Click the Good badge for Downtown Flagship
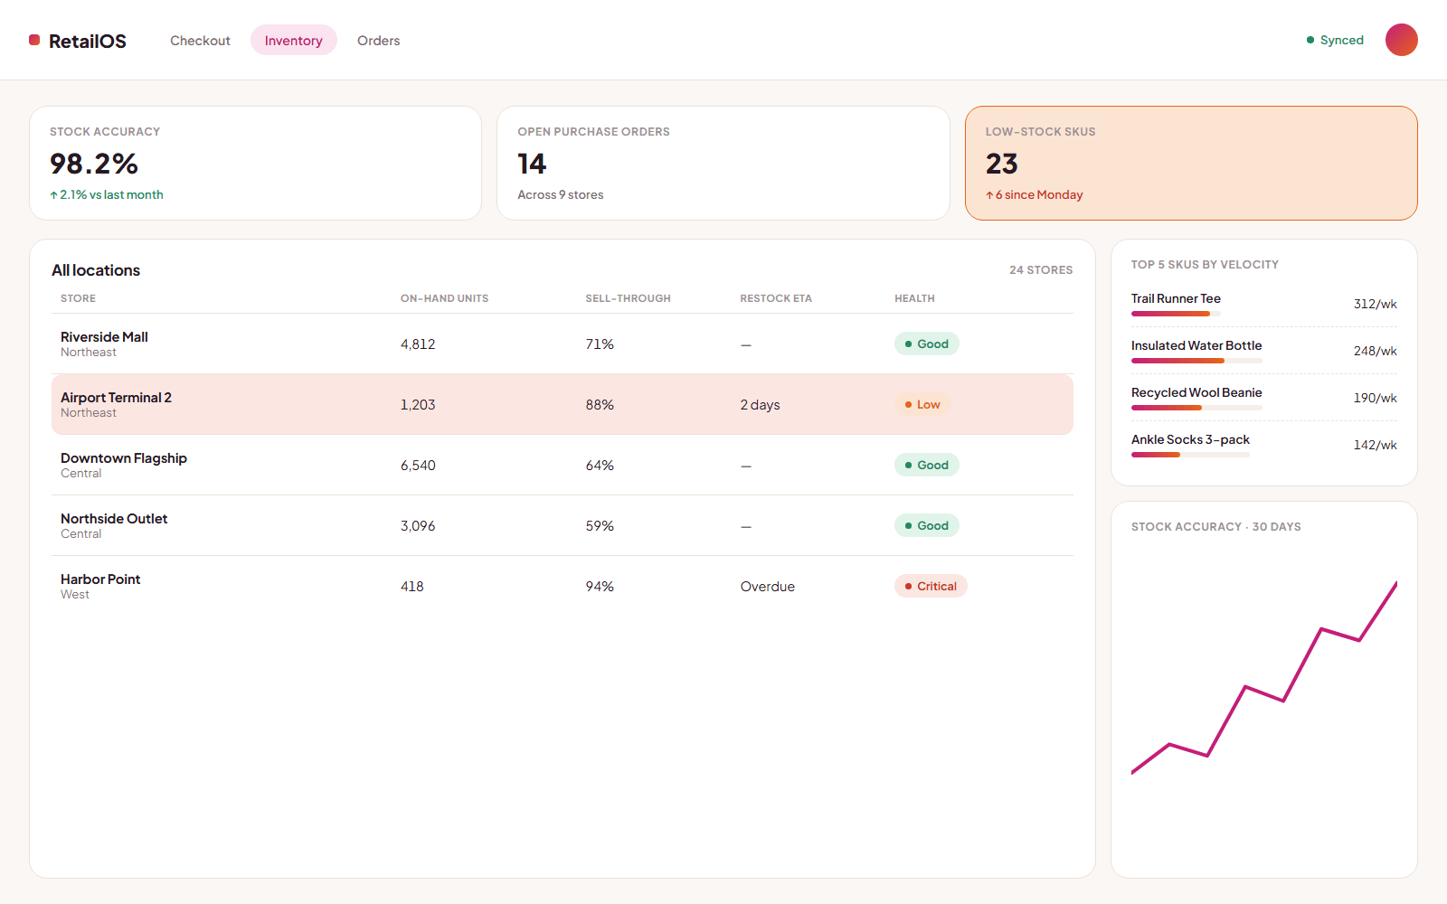1447x904 pixels. click(x=927, y=465)
